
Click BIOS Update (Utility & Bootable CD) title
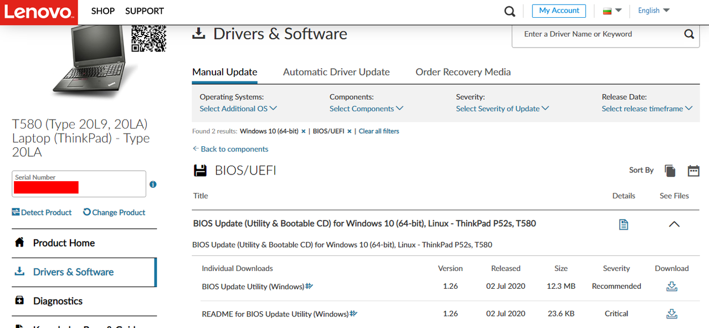(x=364, y=224)
